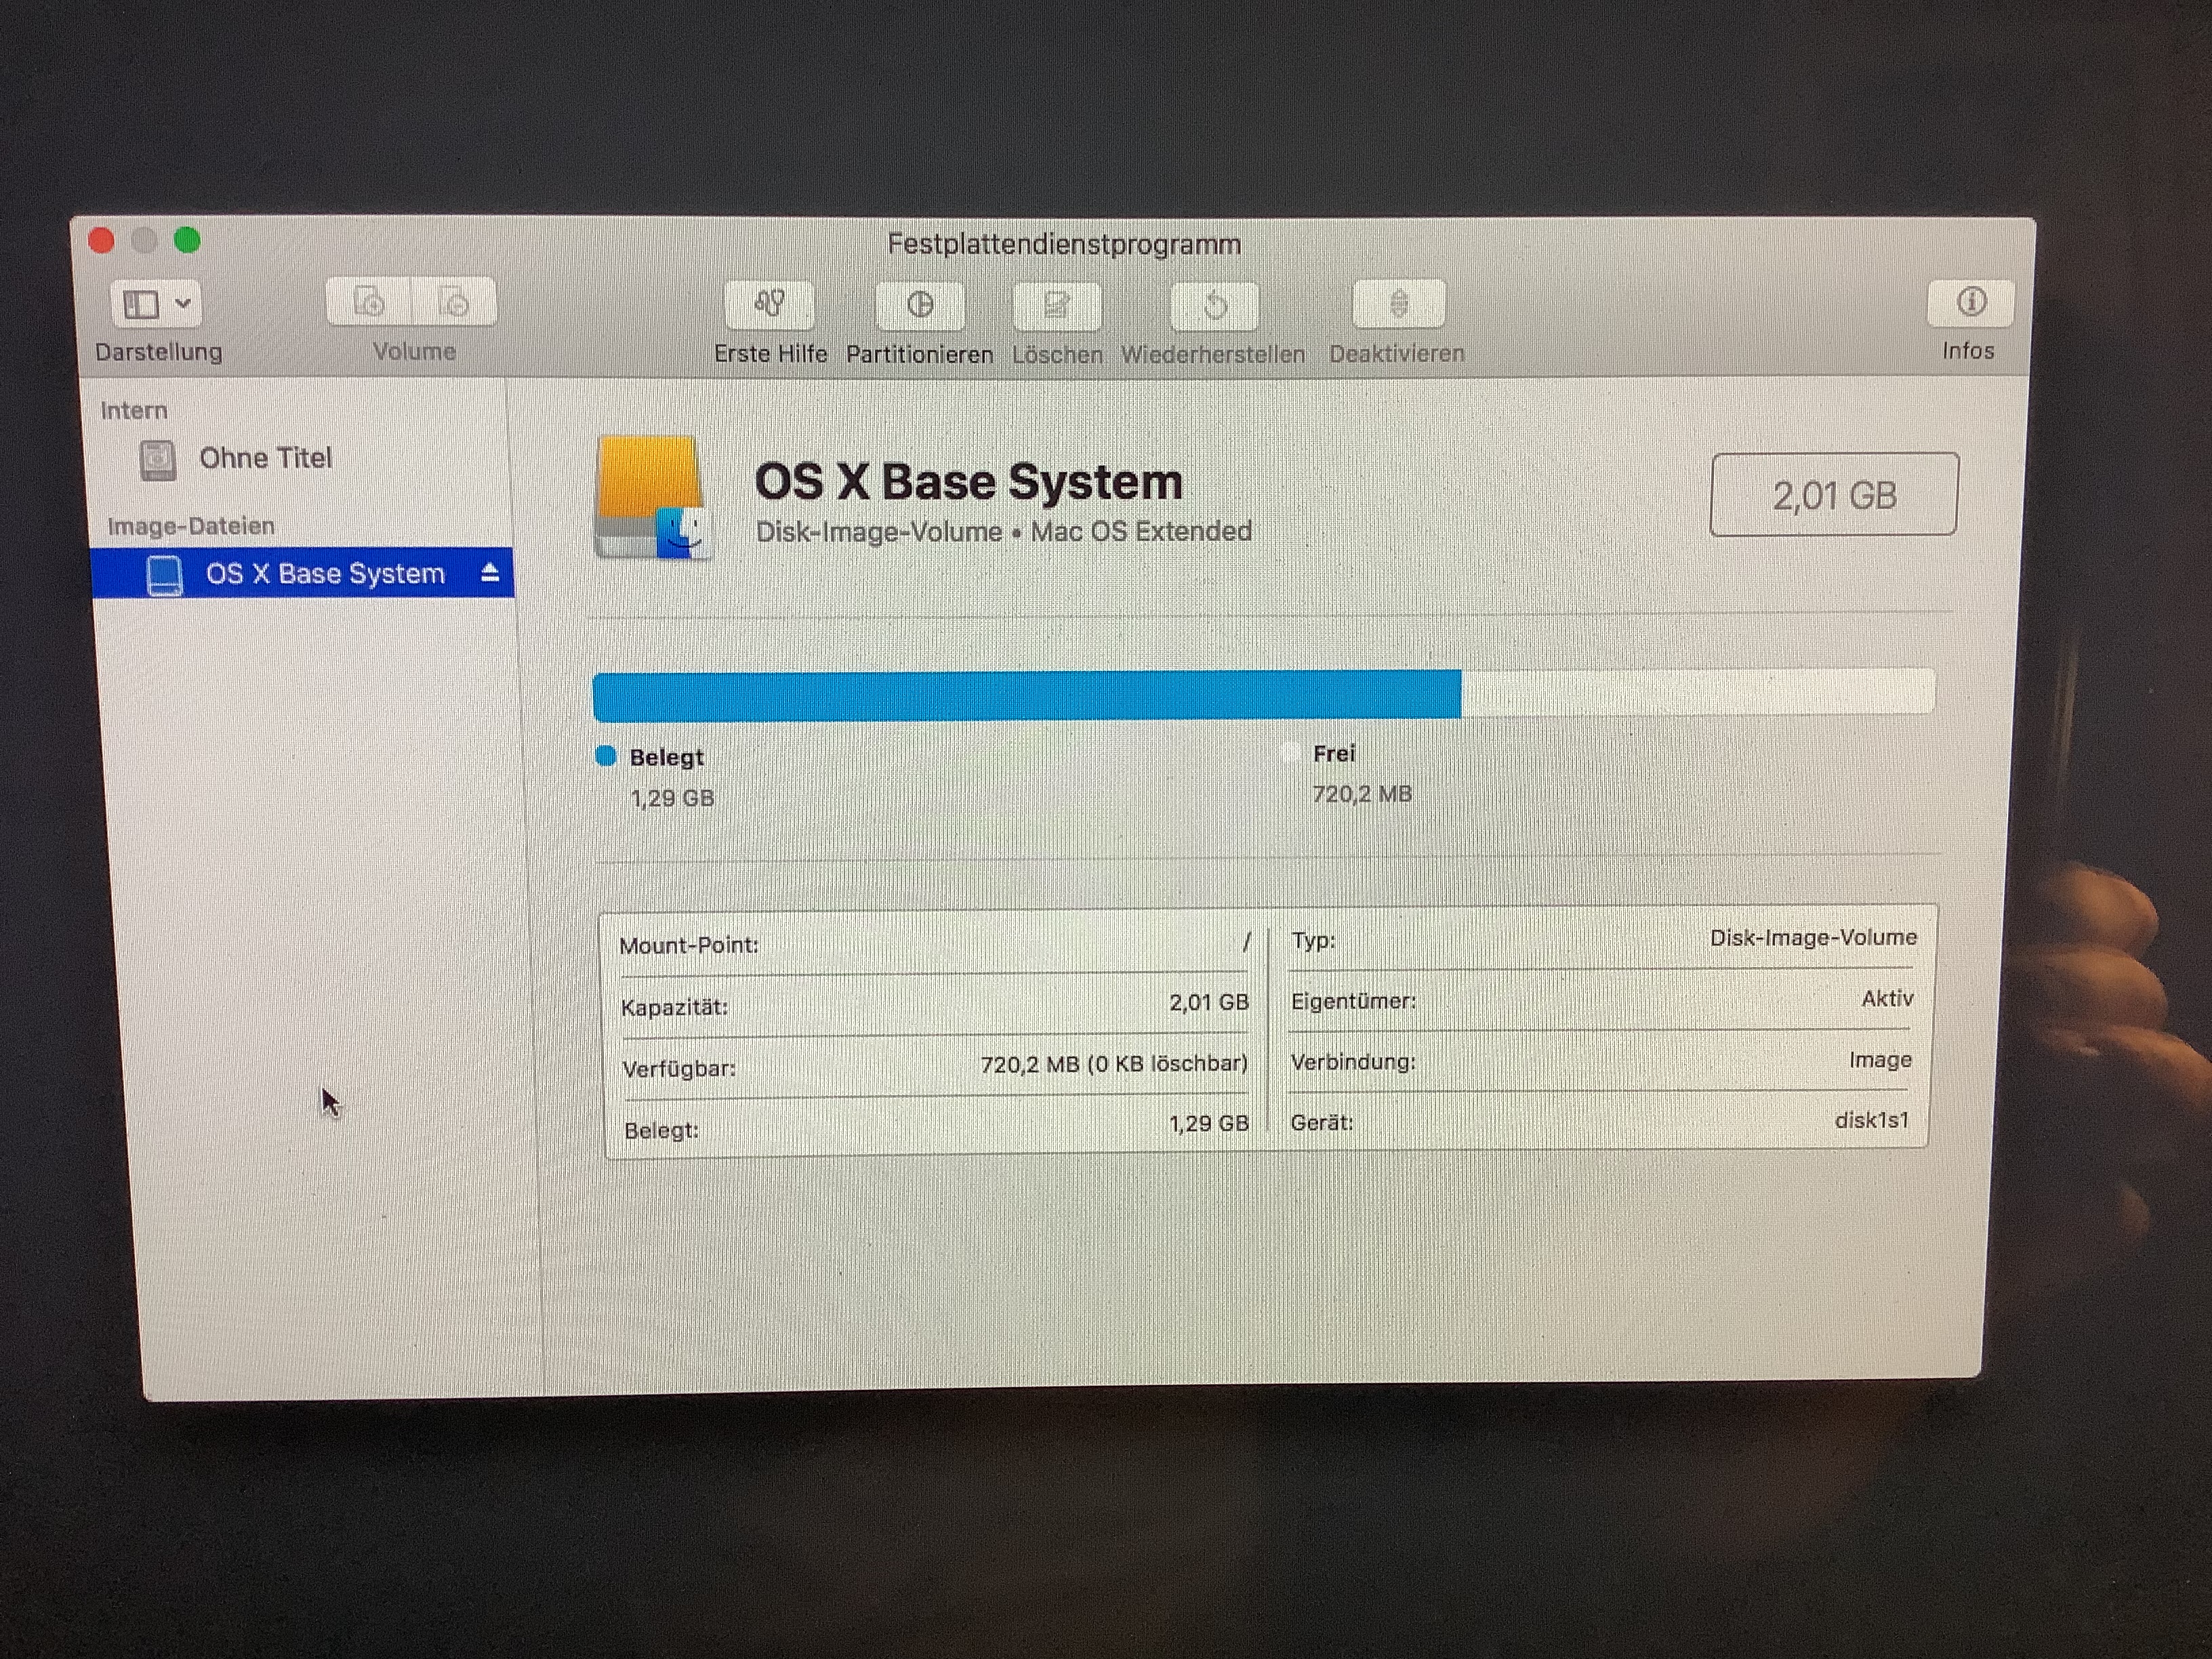Click Kapazität value 2,01 GB
2212x1659 pixels.
coord(1209,1002)
